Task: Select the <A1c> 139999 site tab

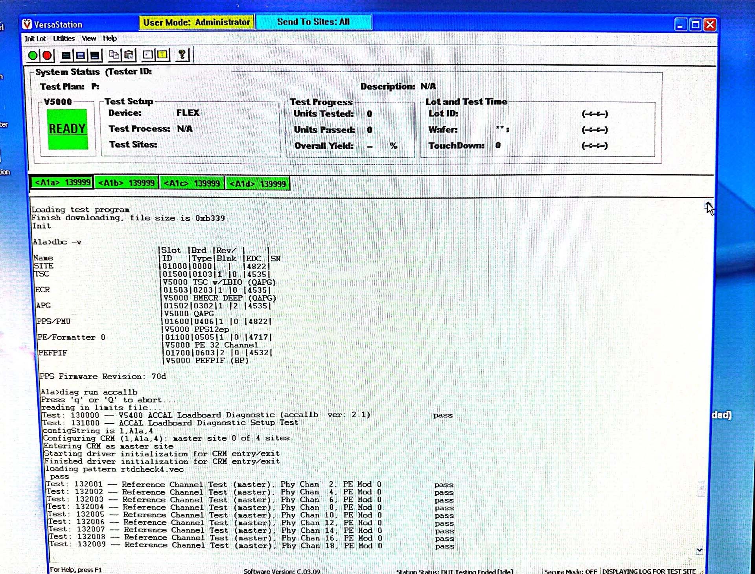Action: point(192,183)
